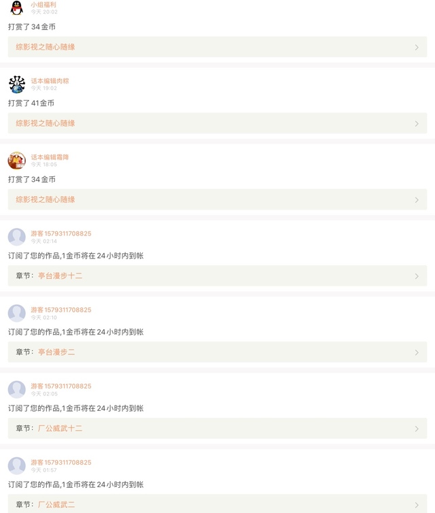Open arrow on the 厂公威武二 chapter row
The width and height of the screenshot is (435, 513).
[x=417, y=505]
